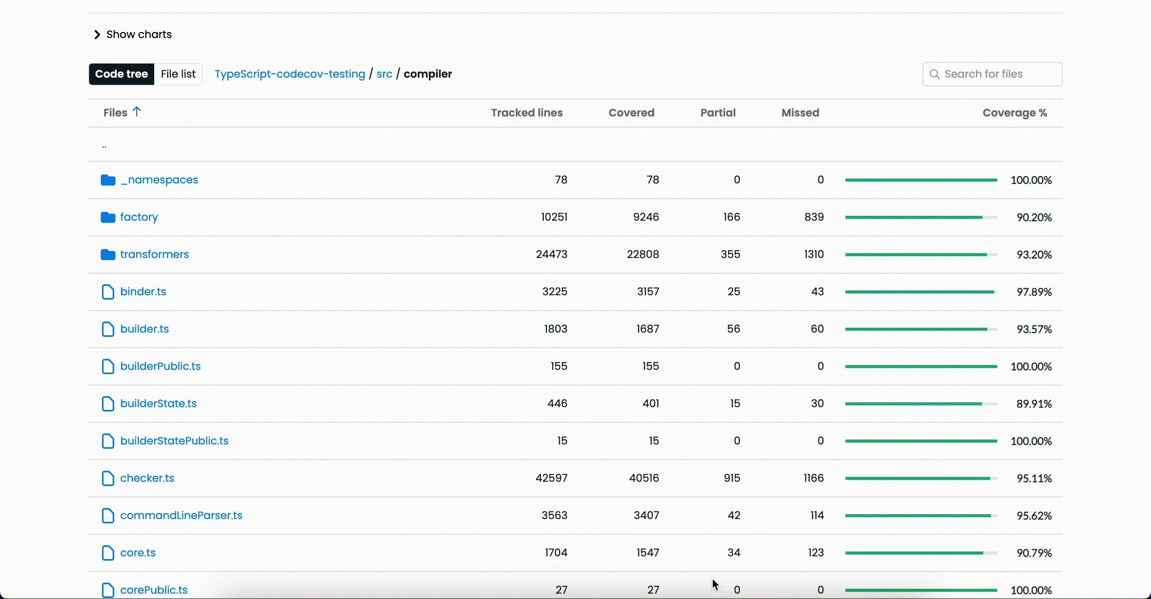Navigate up via the parent directory link

pos(105,146)
